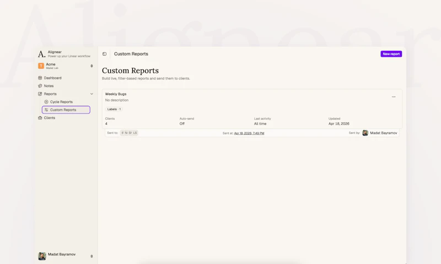Click the orange Acme workspace avatar

click(x=41, y=66)
